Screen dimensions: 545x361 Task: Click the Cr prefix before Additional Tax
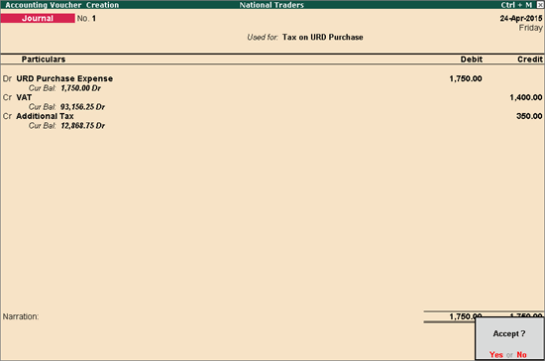pyautogui.click(x=7, y=116)
